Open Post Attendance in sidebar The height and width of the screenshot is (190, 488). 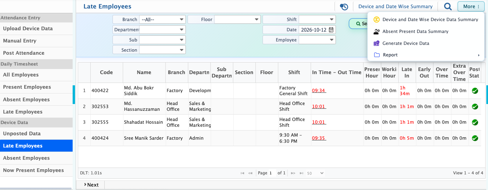(36, 53)
